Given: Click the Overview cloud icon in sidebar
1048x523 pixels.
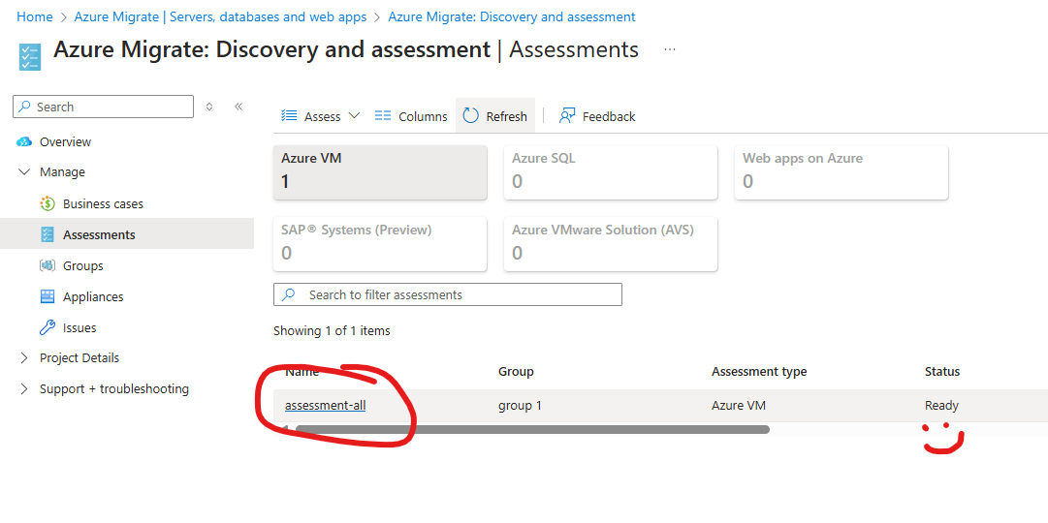Looking at the screenshot, I should pos(24,142).
